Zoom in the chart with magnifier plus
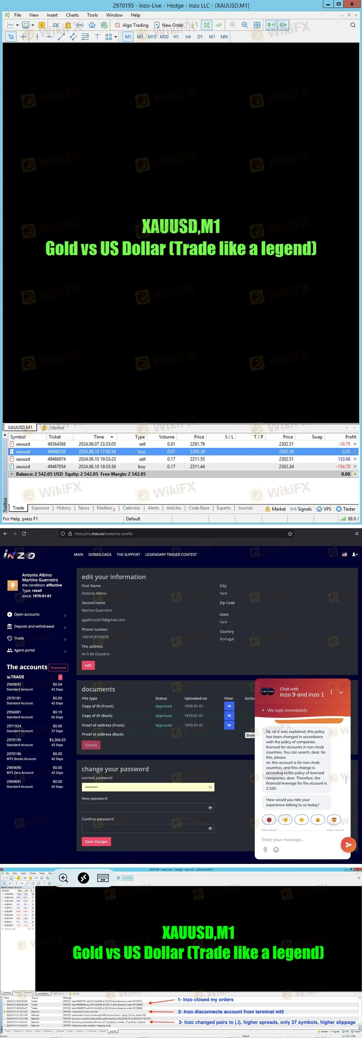Screen dimensions: 362x1038 [233, 25]
